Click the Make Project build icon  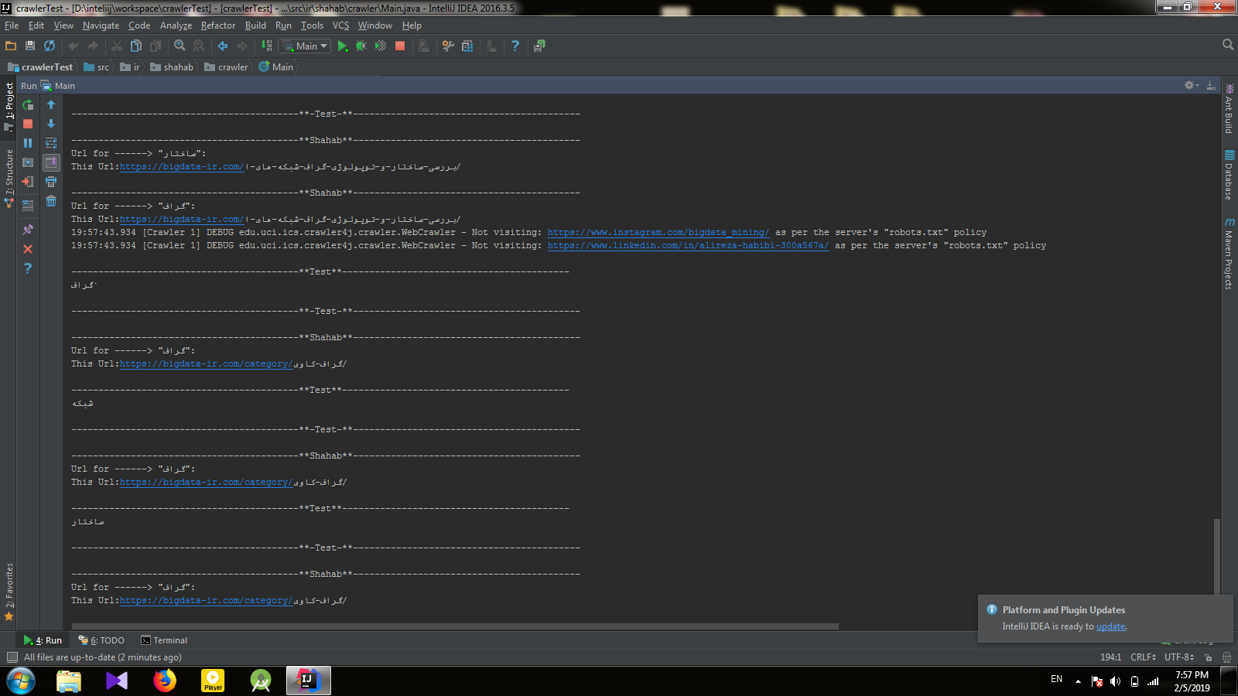click(x=266, y=46)
